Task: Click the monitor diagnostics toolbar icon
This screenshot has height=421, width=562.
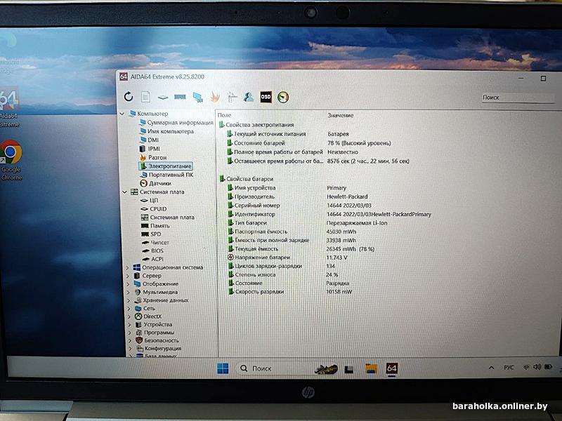Action: (x=197, y=97)
